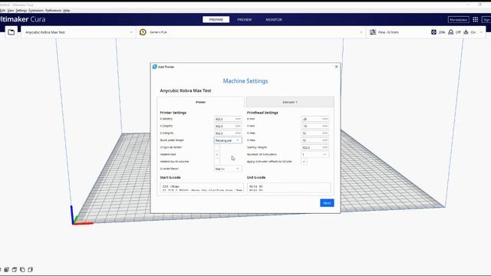
Task: Click the adhesion On icon
Action: [x=466, y=32]
